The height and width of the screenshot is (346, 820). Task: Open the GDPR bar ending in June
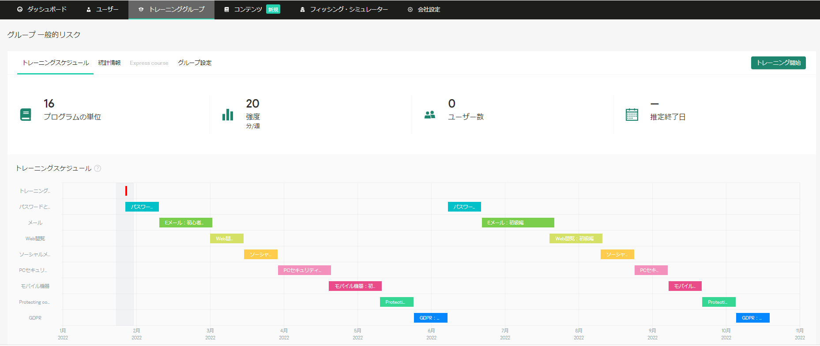431,318
